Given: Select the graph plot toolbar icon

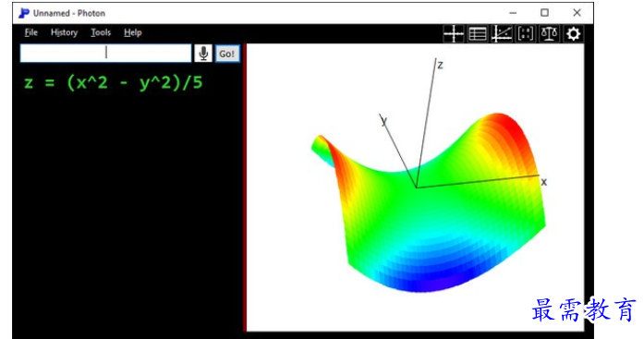Looking at the screenshot, I should click(502, 33).
